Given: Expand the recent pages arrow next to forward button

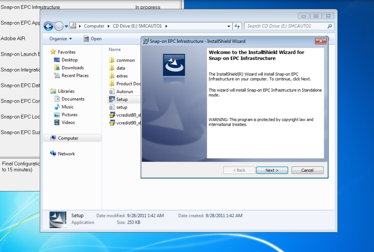Looking at the screenshot, I should [66, 26].
